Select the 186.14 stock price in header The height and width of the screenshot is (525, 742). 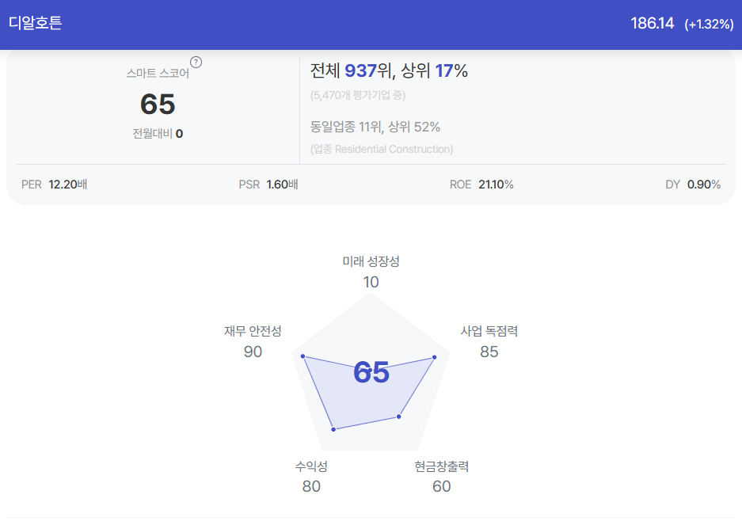tap(652, 23)
